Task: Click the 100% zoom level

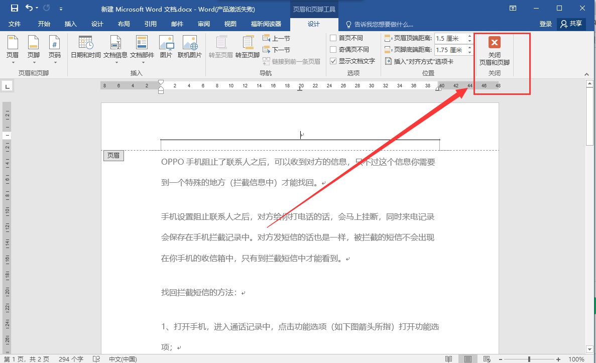Action: tap(576, 359)
